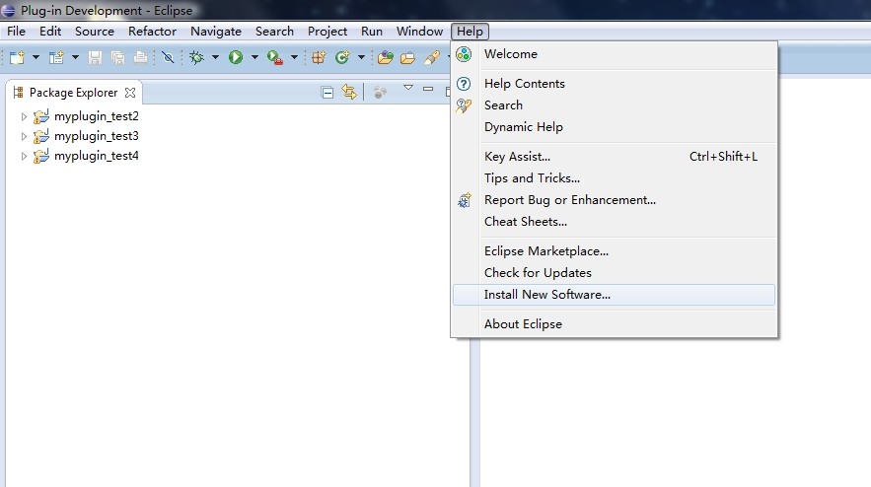The width and height of the screenshot is (871, 487).
Task: Open the Run menu
Action: (372, 32)
